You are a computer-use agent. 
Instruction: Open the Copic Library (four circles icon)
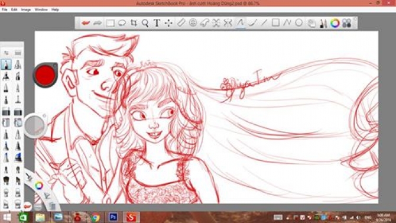pyautogui.click(x=347, y=23)
